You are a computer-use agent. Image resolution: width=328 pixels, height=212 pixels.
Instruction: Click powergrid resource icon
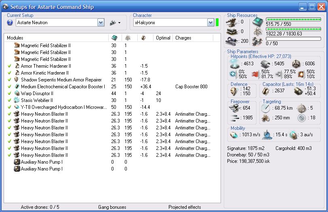coord(257,32)
